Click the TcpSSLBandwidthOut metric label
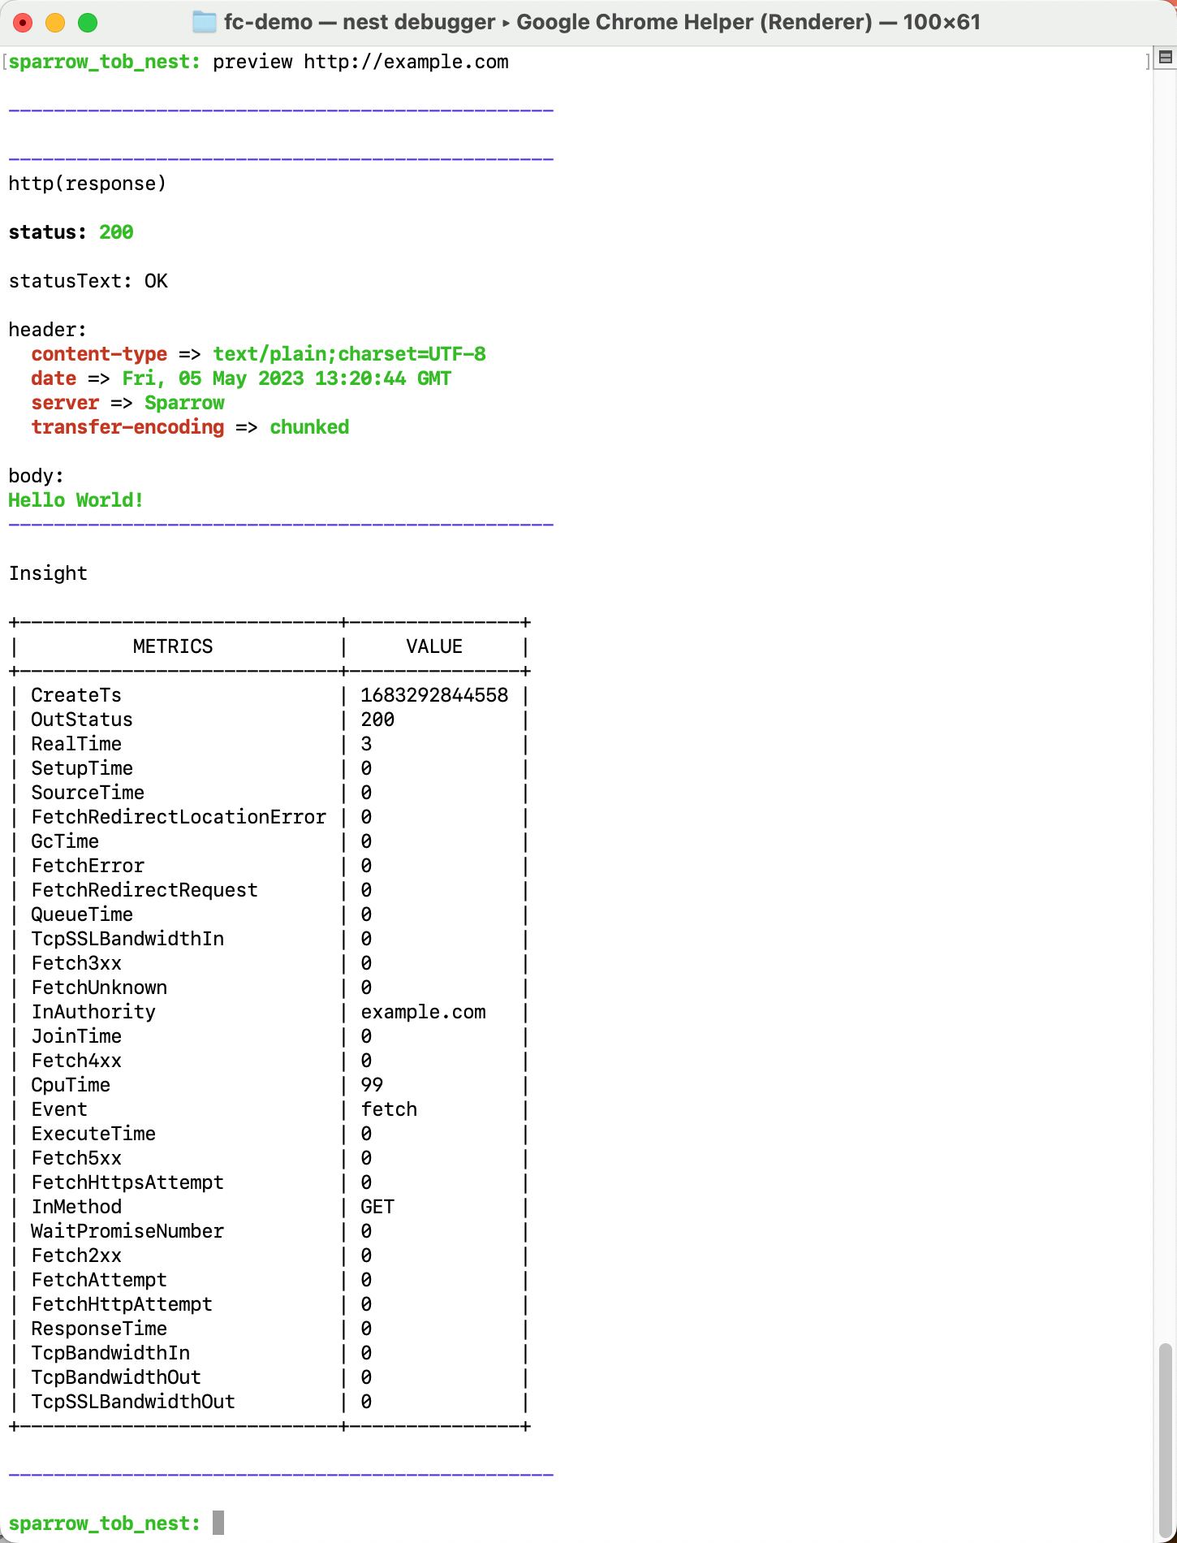1177x1543 pixels. pos(133,1402)
